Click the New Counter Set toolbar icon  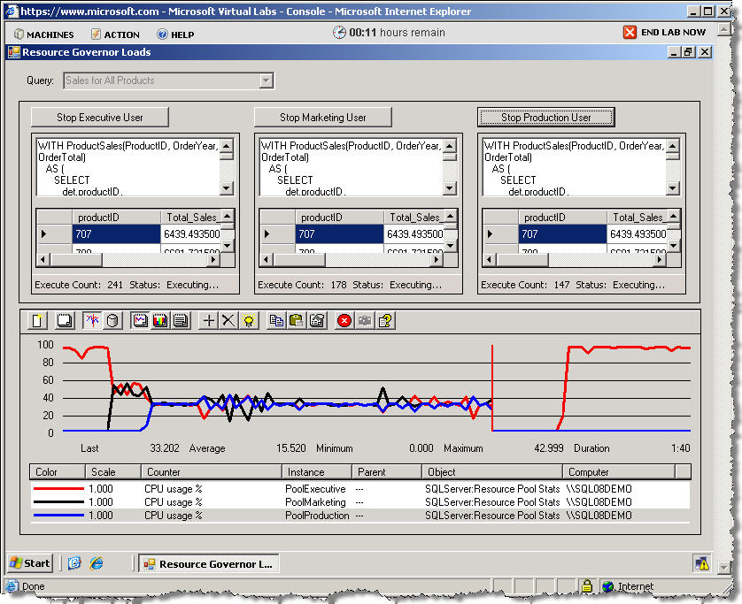click(x=38, y=320)
